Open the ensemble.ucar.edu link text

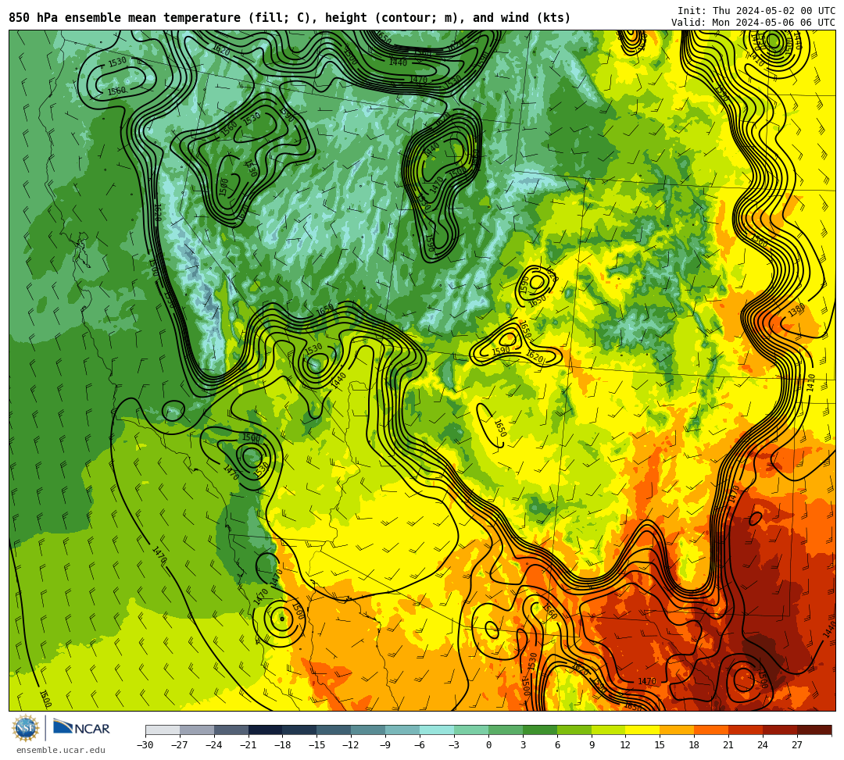61,750
